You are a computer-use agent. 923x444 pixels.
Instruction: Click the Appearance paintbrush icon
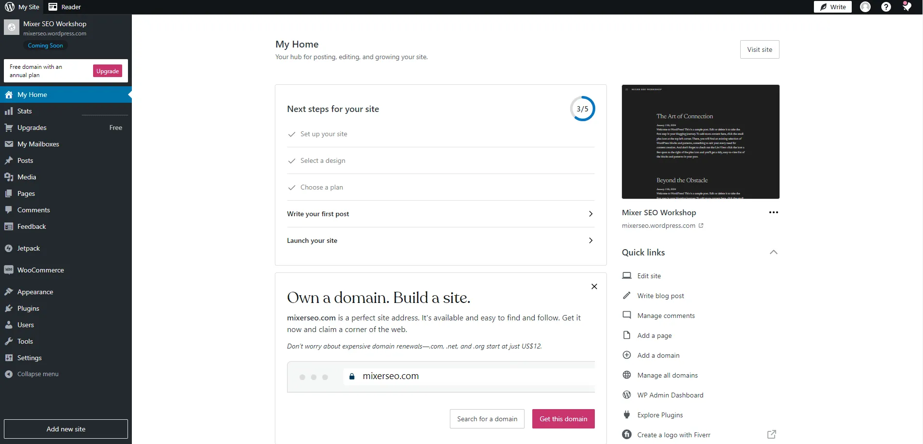(9, 292)
